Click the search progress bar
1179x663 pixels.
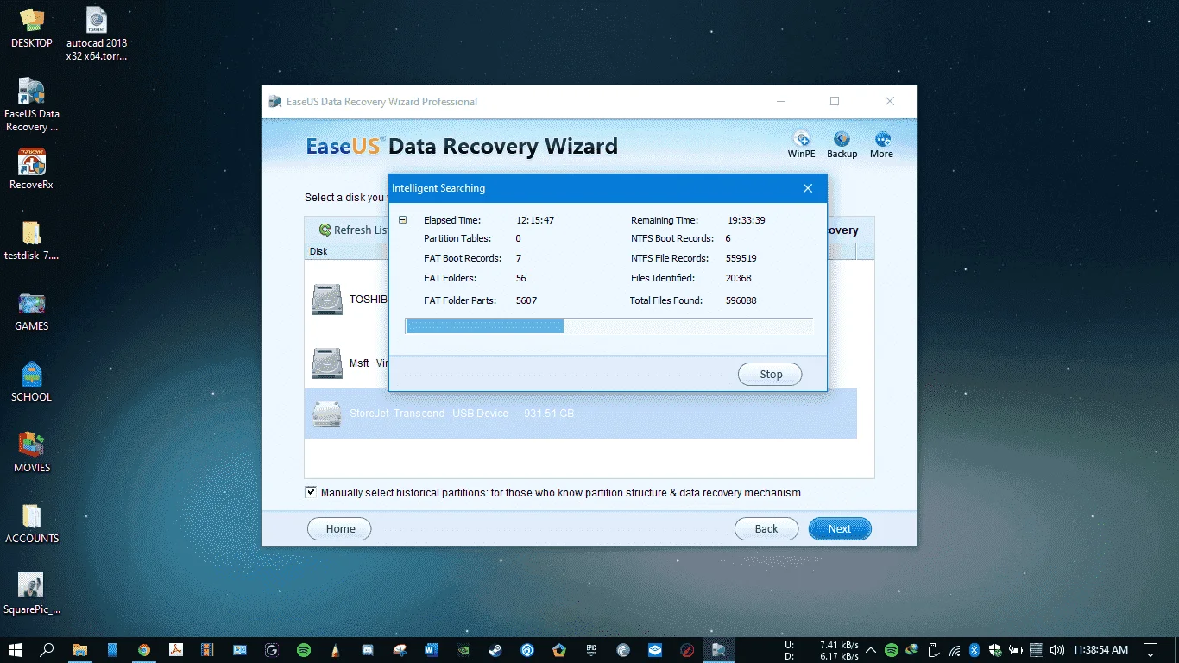click(x=608, y=325)
